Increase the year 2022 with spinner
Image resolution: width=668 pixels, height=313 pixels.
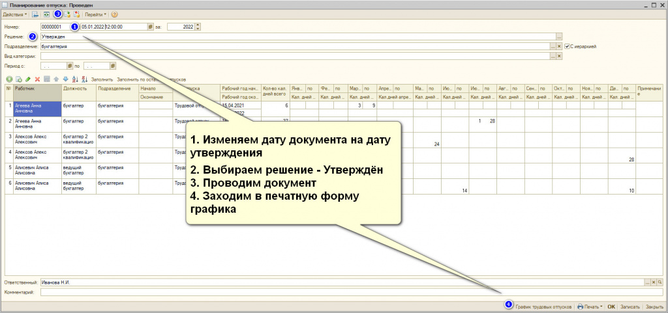pyautogui.click(x=198, y=25)
